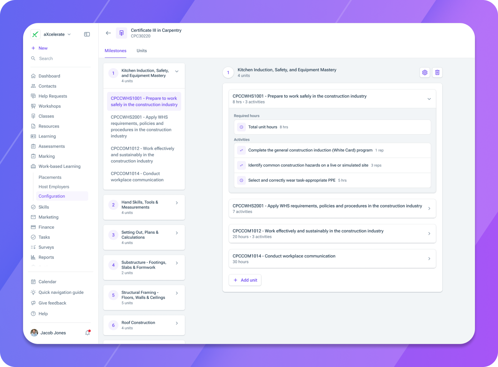
Task: Open Host Employers in sidebar
Action: click(54, 187)
